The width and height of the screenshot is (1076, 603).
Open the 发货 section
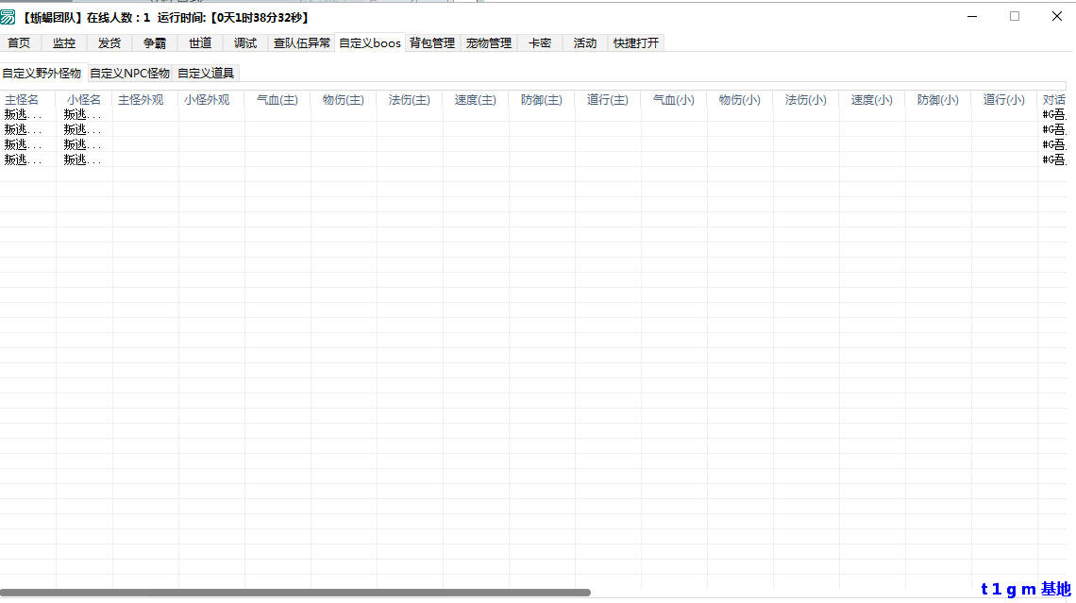tap(109, 42)
